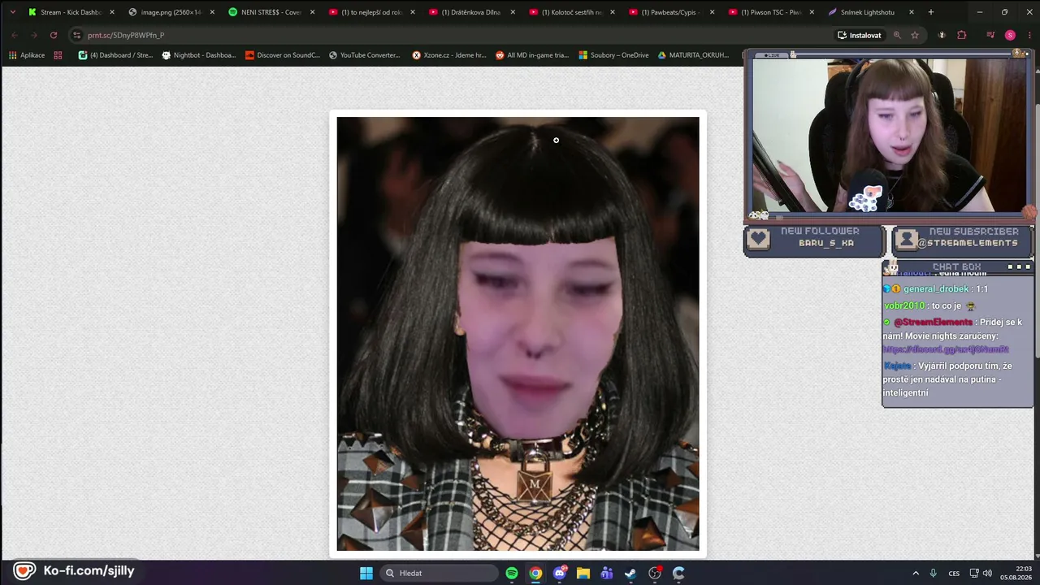Close the Pawbeats/Cypis tab

coord(713,12)
